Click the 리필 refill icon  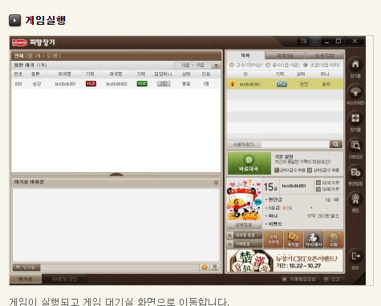coord(334,240)
